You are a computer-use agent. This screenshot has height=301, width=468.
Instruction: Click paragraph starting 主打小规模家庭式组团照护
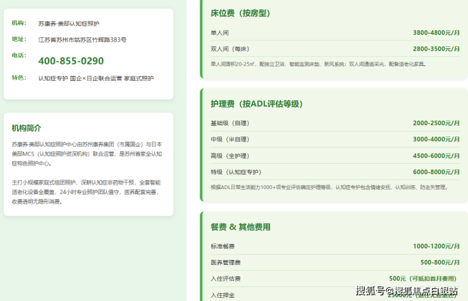[86, 192]
